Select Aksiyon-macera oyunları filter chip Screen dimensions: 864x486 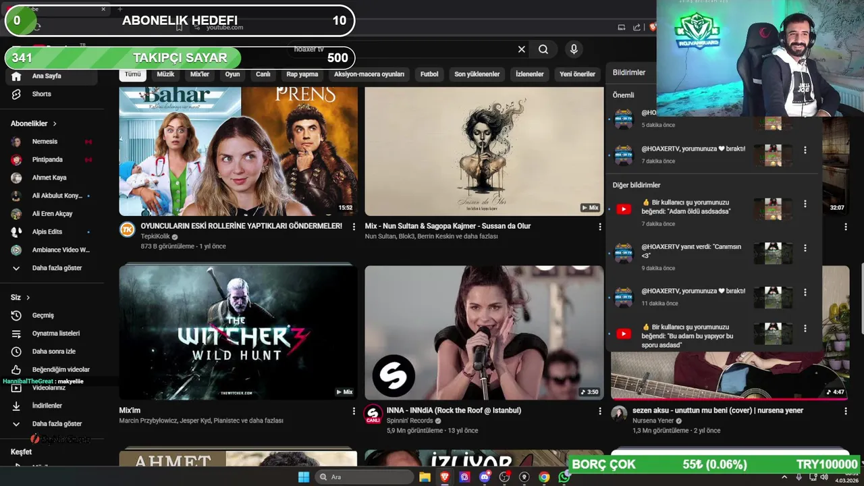click(369, 74)
